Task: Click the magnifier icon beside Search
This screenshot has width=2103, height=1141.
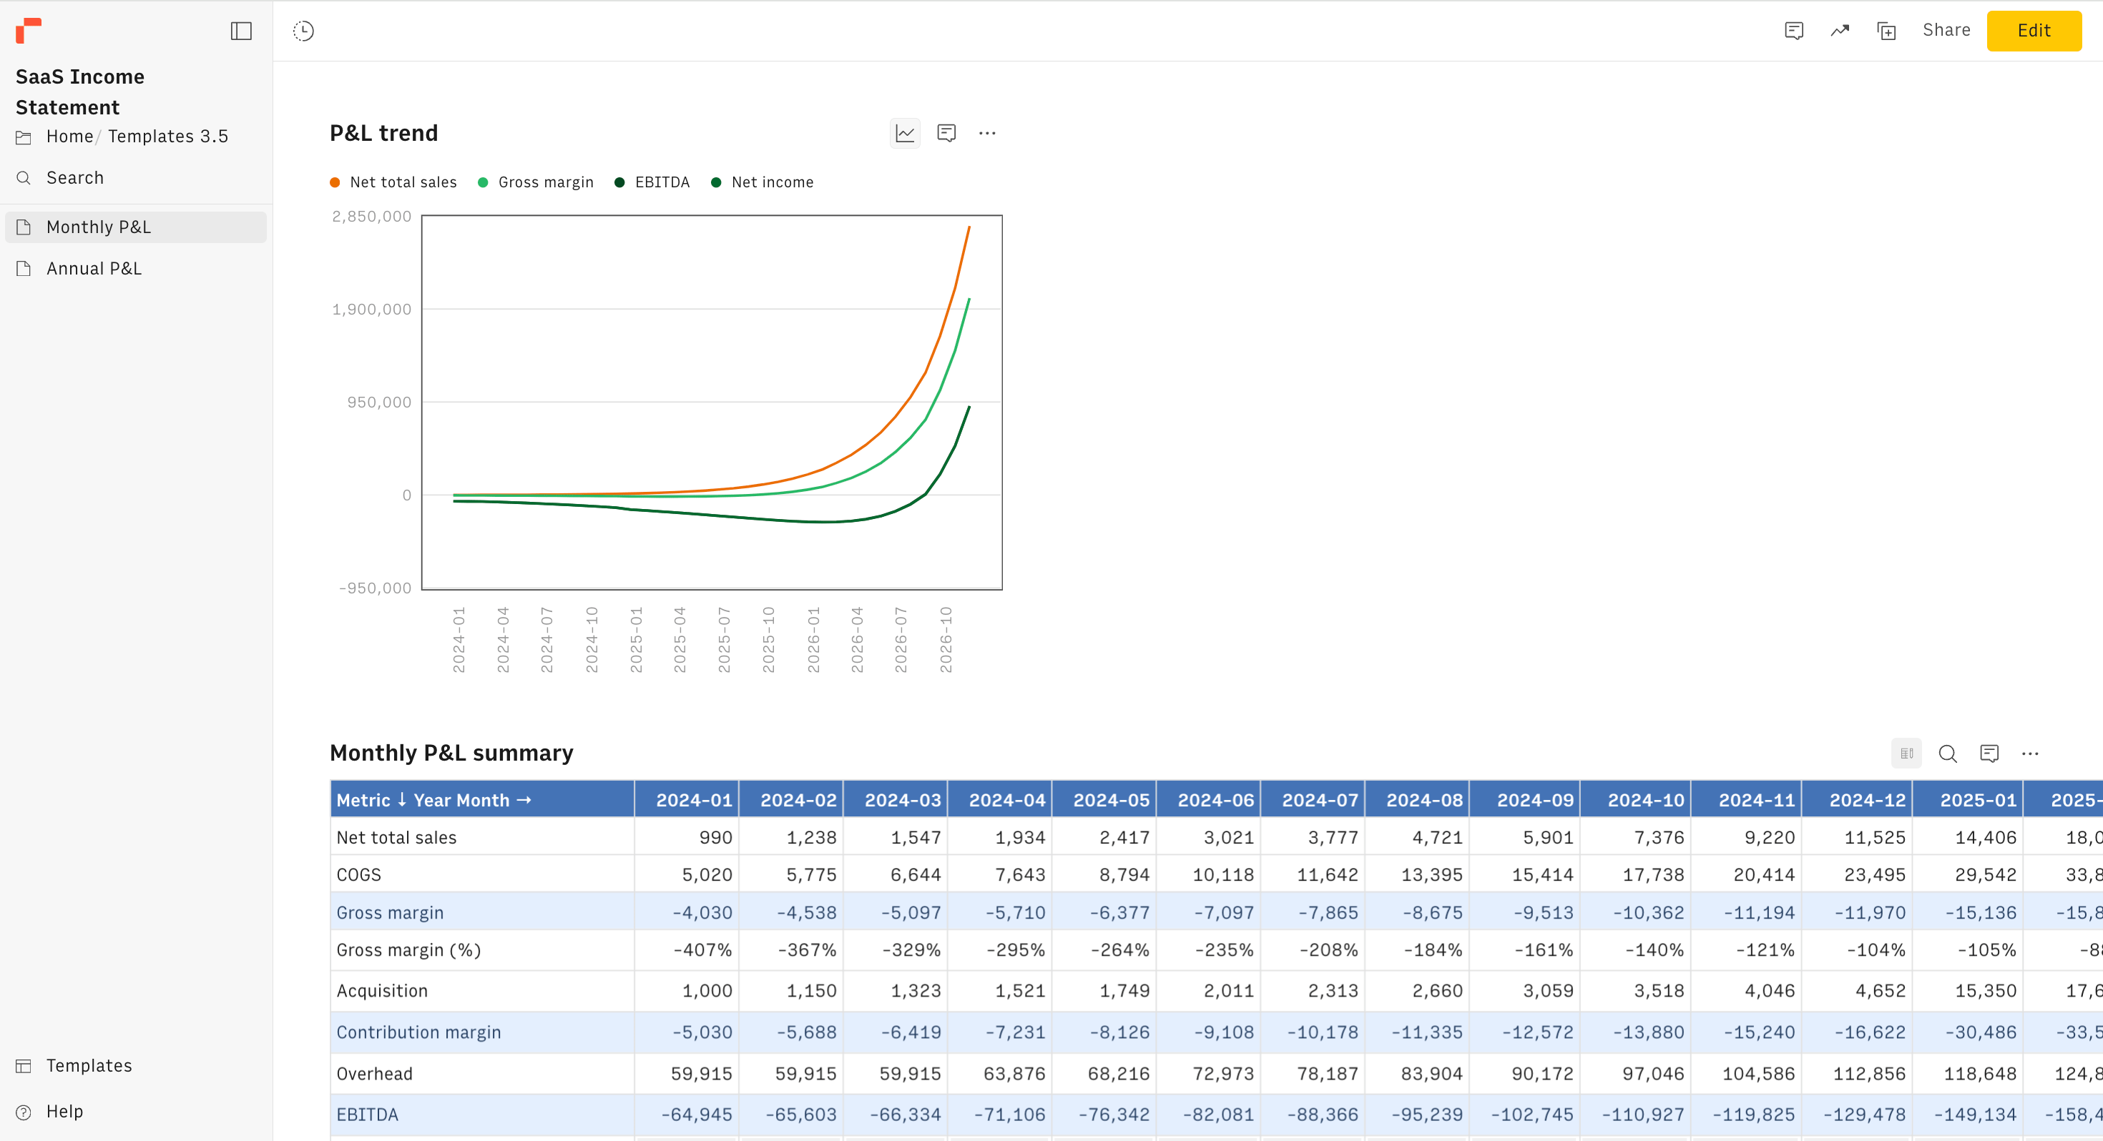Action: pyautogui.click(x=24, y=178)
